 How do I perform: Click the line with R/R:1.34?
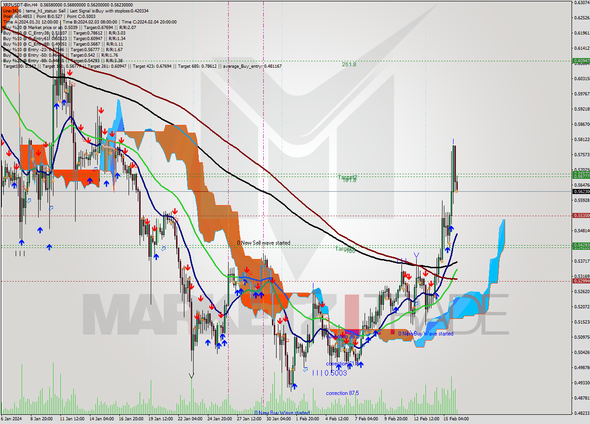(x=64, y=38)
